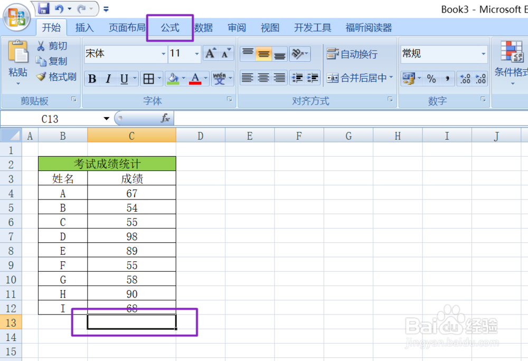The image size is (528, 361).
Task: Decrease font size with the small A
Action: (x=225, y=53)
